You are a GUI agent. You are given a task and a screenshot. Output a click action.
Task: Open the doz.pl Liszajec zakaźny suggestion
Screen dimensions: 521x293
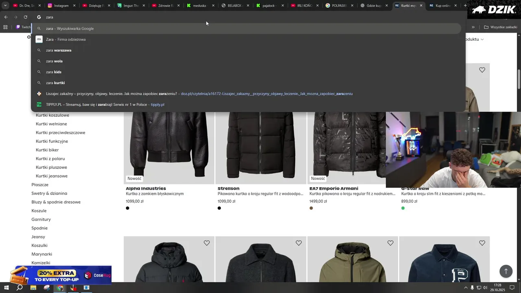point(247,94)
